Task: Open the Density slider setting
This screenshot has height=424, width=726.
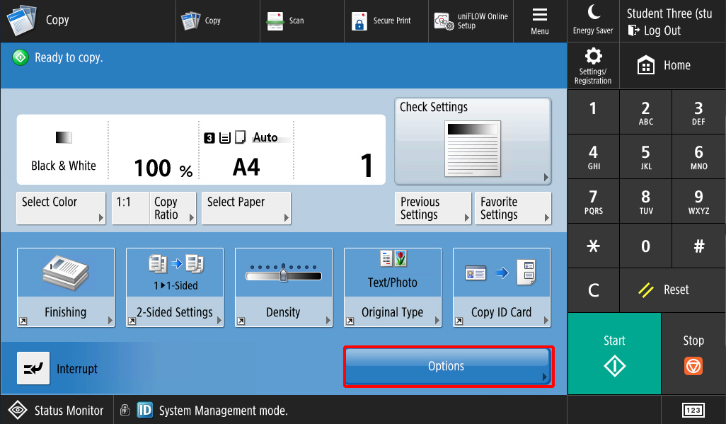Action: [283, 287]
